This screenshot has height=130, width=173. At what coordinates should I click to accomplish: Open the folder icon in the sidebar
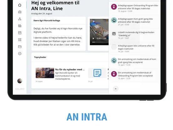20,47
